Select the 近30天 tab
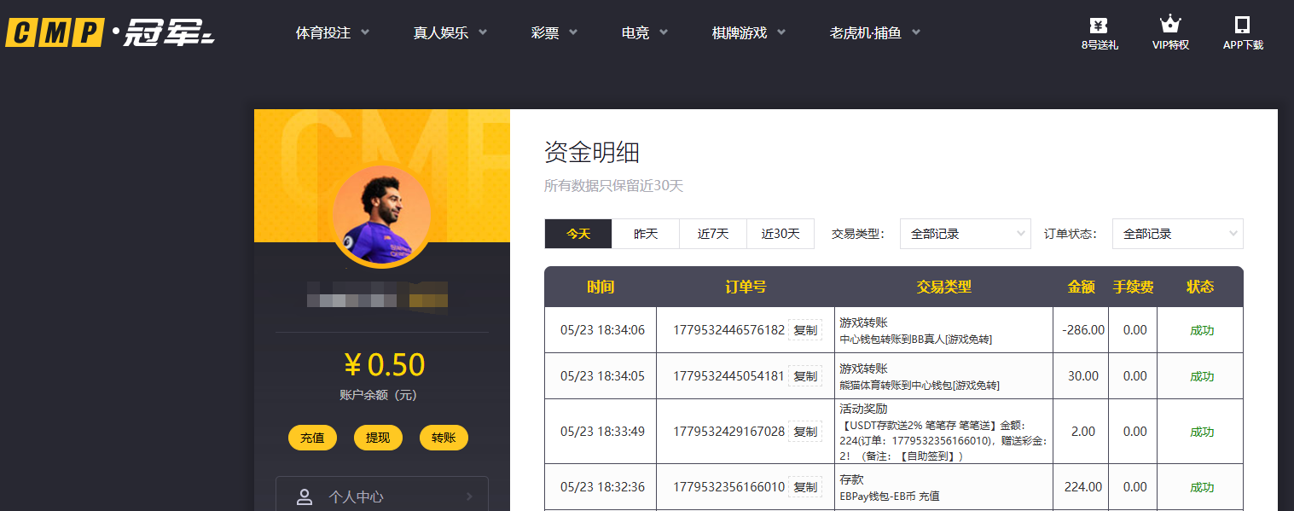The image size is (1294, 511). pyautogui.click(x=780, y=234)
